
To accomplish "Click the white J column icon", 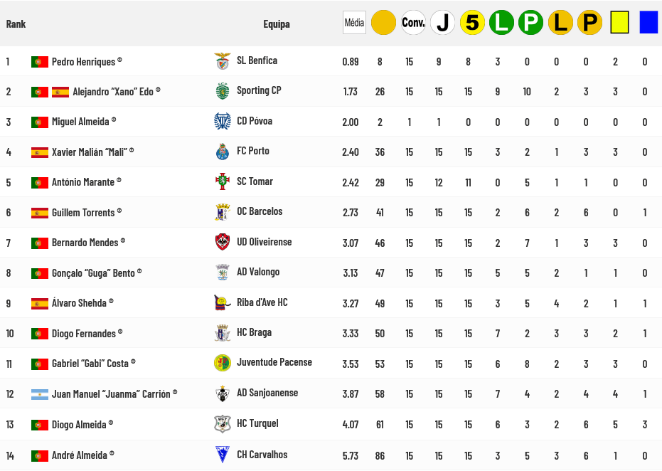I will (442, 23).
